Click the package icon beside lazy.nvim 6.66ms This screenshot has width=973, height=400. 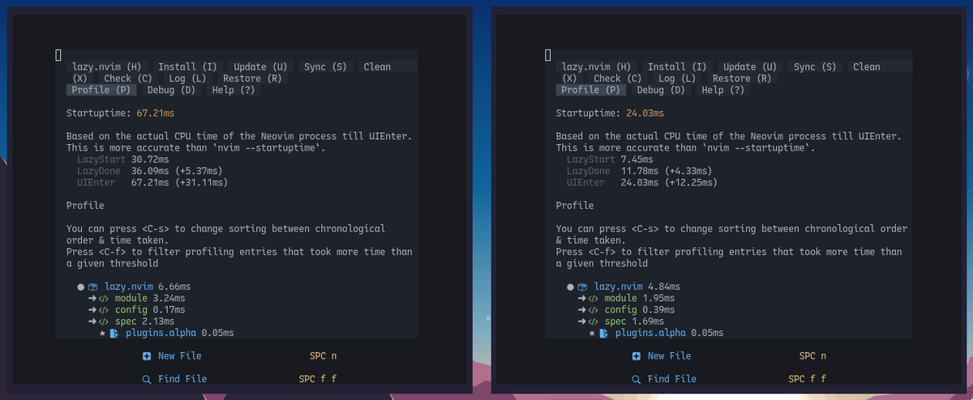[93, 287]
